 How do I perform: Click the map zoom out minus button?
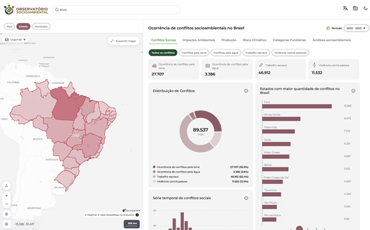point(6,204)
